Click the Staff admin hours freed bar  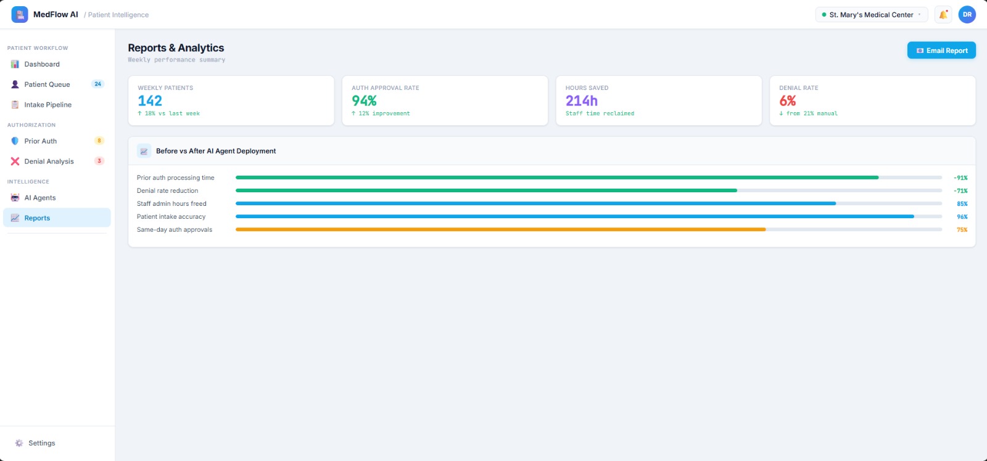point(588,203)
